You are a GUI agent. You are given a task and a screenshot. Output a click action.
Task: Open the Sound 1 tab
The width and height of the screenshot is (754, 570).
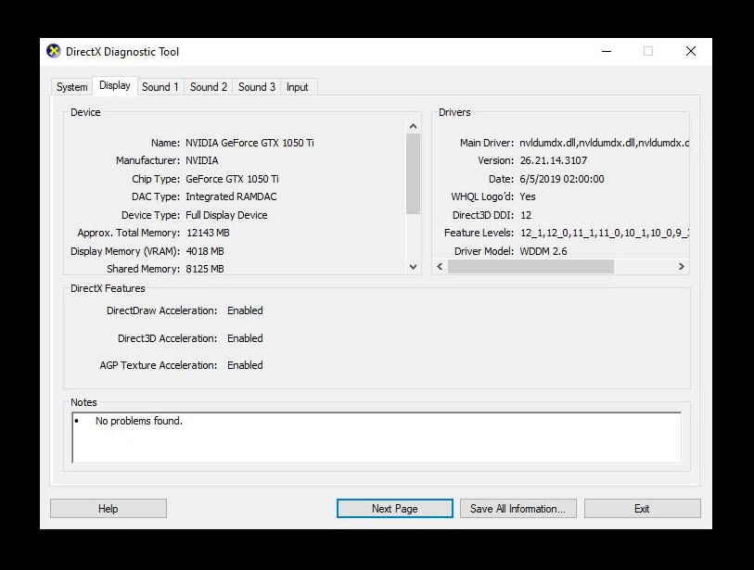point(160,87)
